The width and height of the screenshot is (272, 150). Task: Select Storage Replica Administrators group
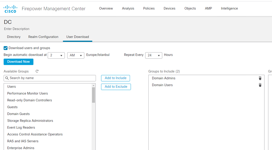48,121
